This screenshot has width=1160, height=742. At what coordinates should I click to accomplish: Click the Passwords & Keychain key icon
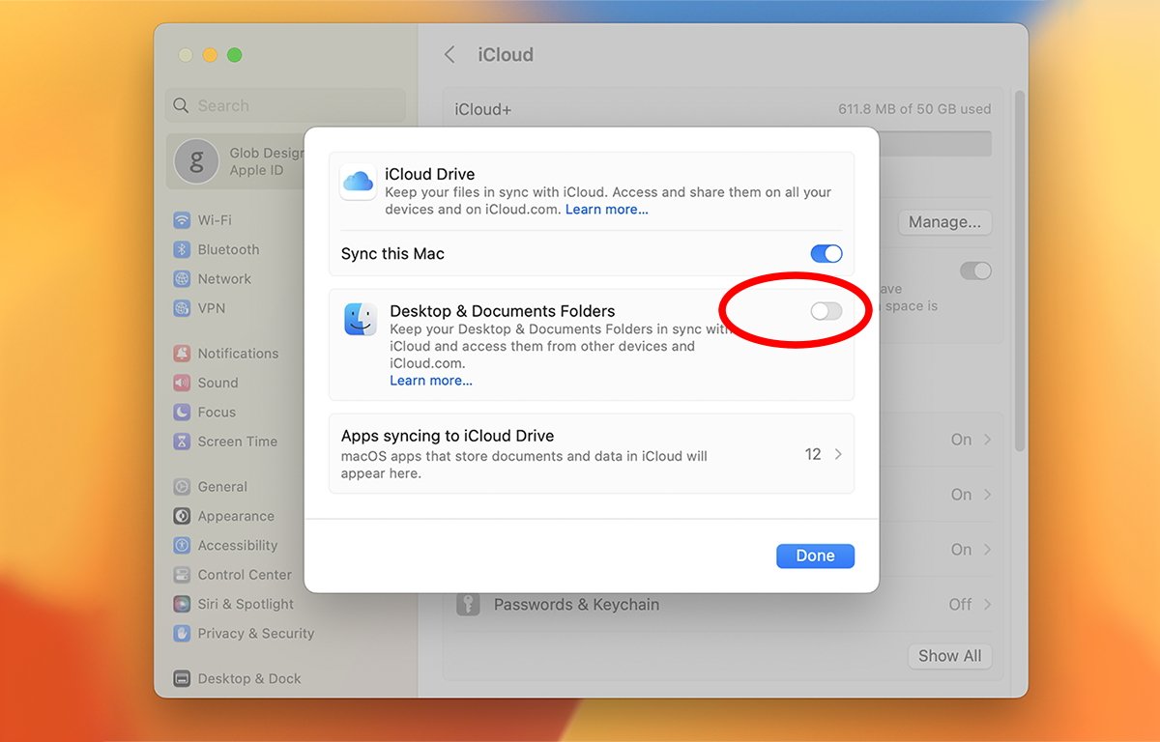coord(468,605)
